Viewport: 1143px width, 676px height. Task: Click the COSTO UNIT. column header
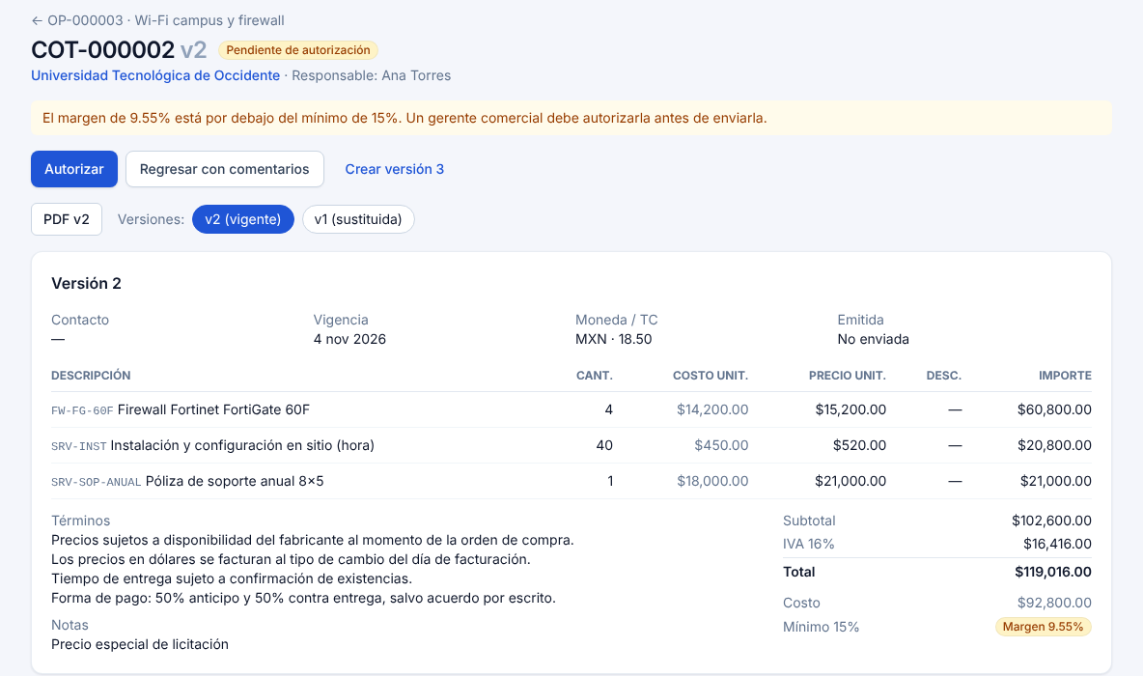coord(710,376)
